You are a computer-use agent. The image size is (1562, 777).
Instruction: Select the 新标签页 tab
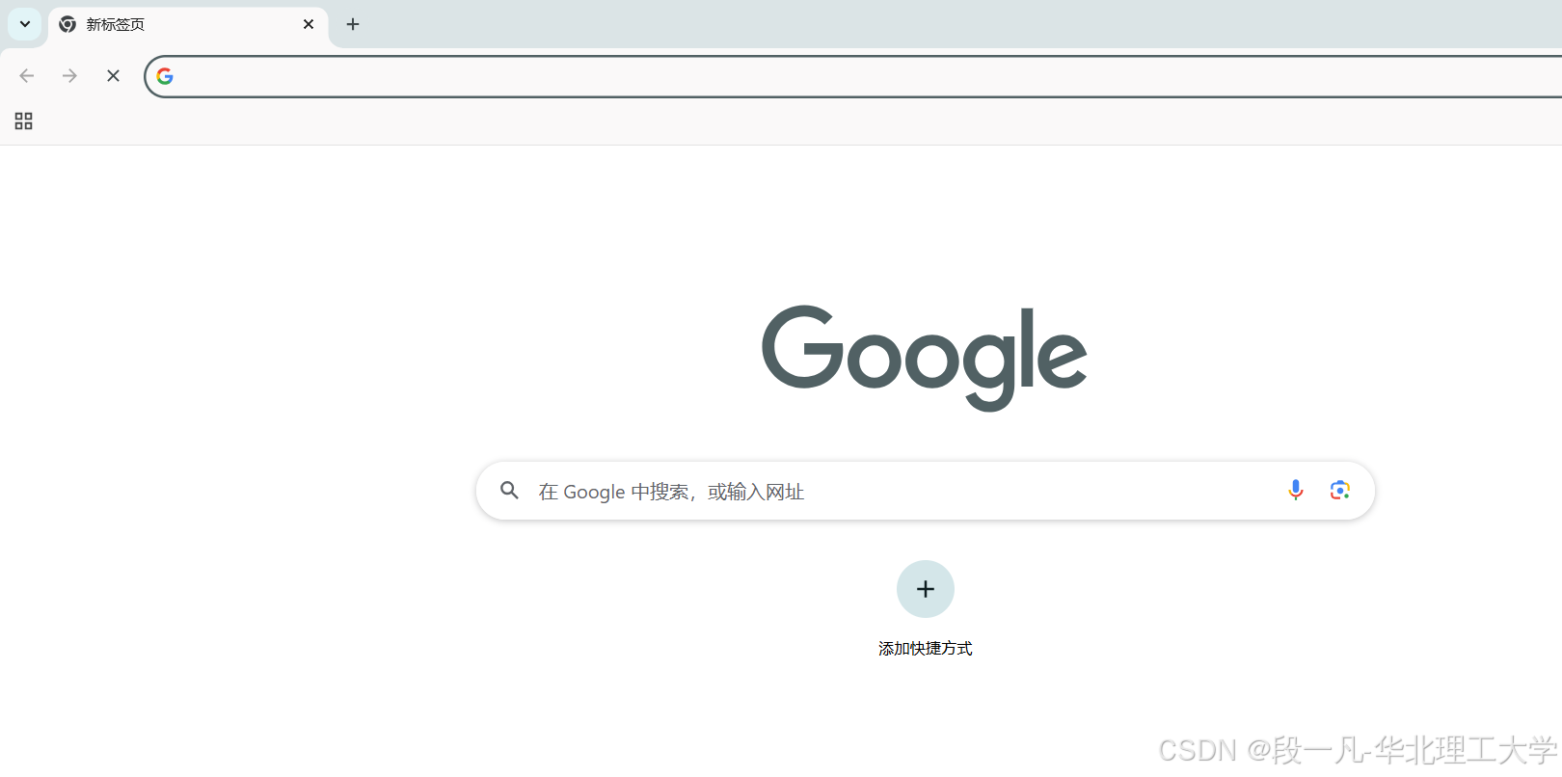188,25
